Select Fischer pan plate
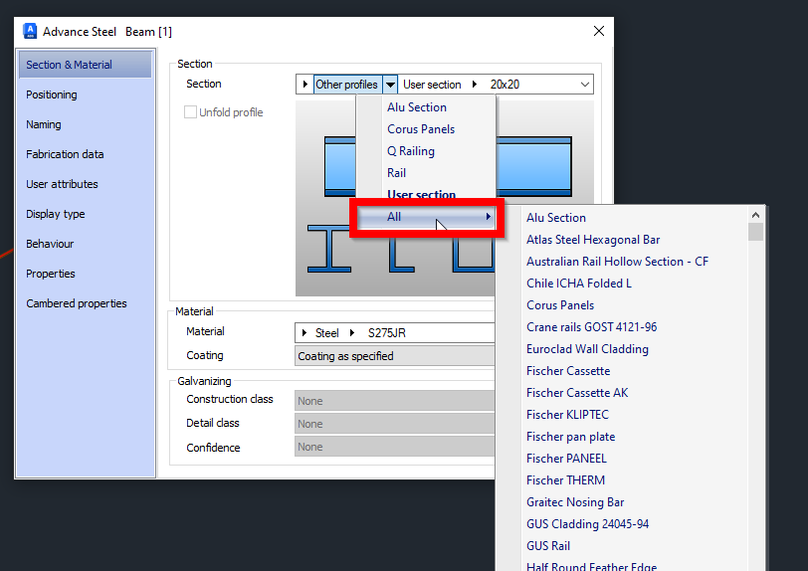 click(x=570, y=437)
